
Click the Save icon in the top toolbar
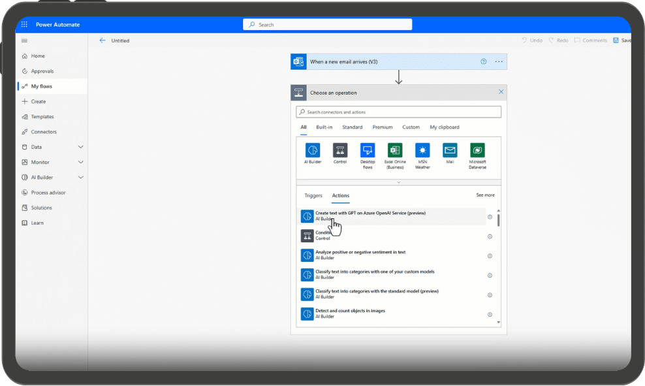click(x=616, y=40)
